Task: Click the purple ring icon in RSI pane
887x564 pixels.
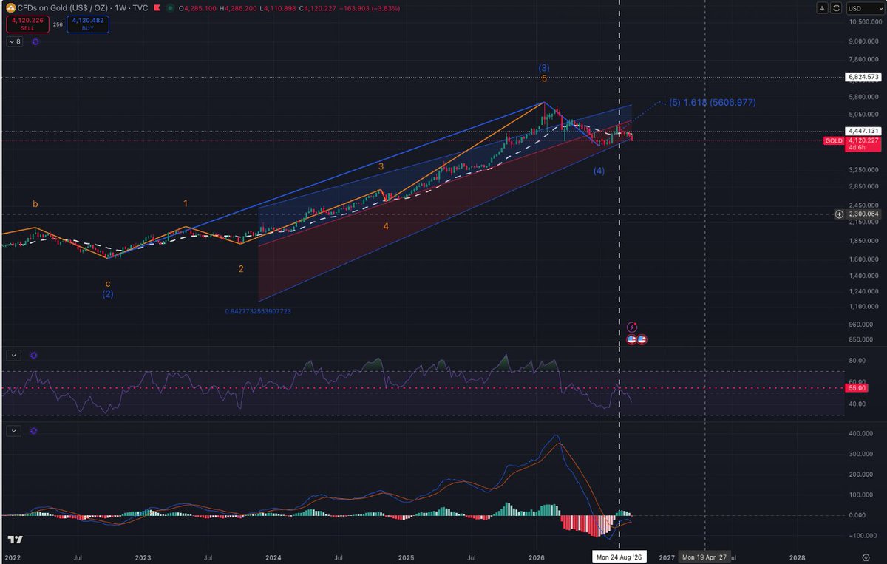Action: [33, 355]
